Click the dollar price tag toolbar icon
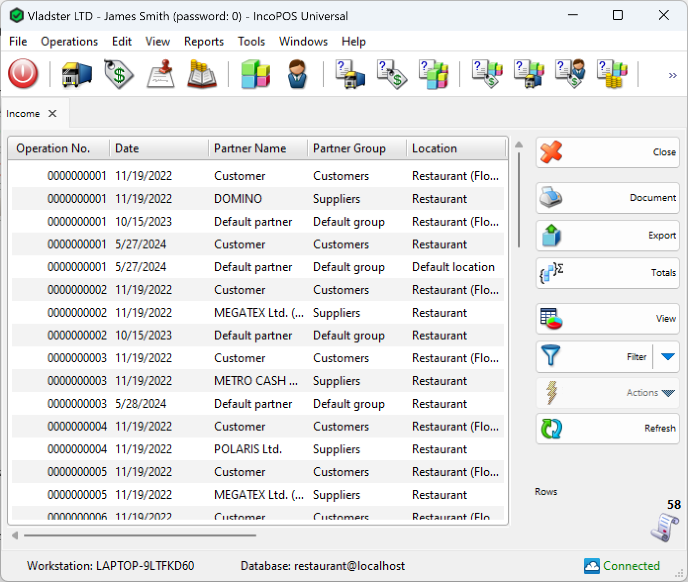This screenshot has width=688, height=582. coord(119,74)
